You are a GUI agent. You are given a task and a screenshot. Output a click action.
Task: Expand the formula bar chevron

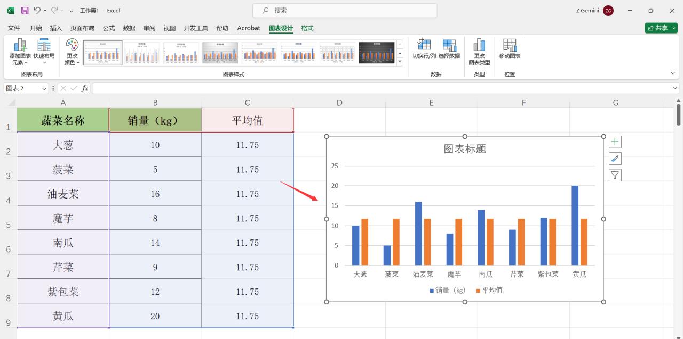point(676,88)
